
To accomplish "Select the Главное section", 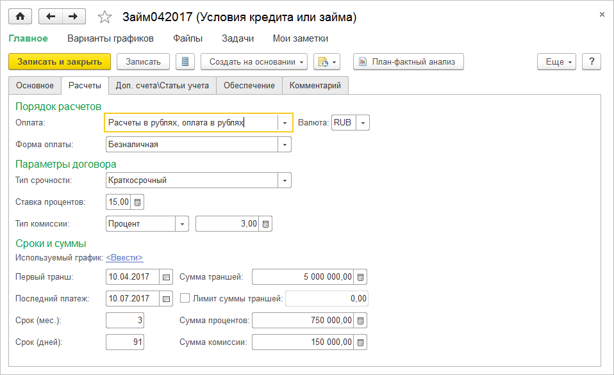I will [28, 38].
